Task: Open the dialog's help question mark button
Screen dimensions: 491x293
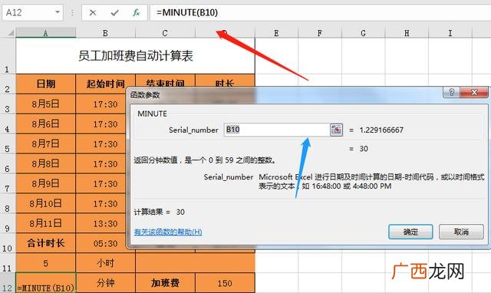Action: (x=451, y=92)
